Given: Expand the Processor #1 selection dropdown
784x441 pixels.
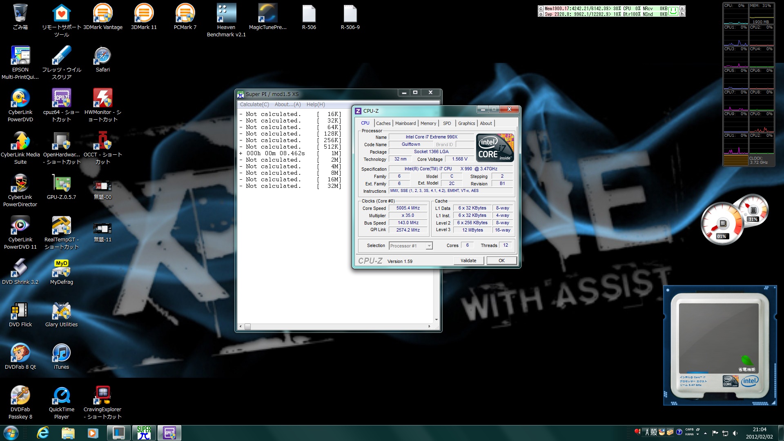Looking at the screenshot, I should point(429,246).
